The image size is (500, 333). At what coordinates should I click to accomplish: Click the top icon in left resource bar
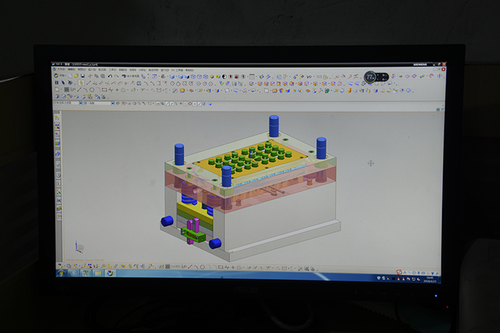coord(57,118)
